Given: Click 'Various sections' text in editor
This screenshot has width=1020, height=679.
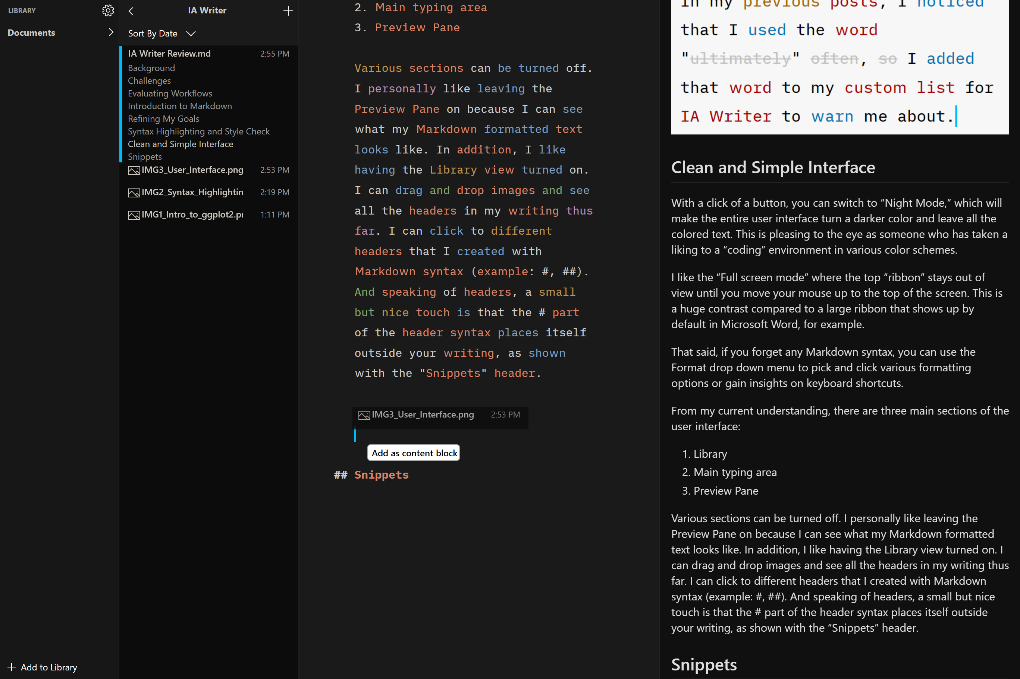Looking at the screenshot, I should pos(409,69).
